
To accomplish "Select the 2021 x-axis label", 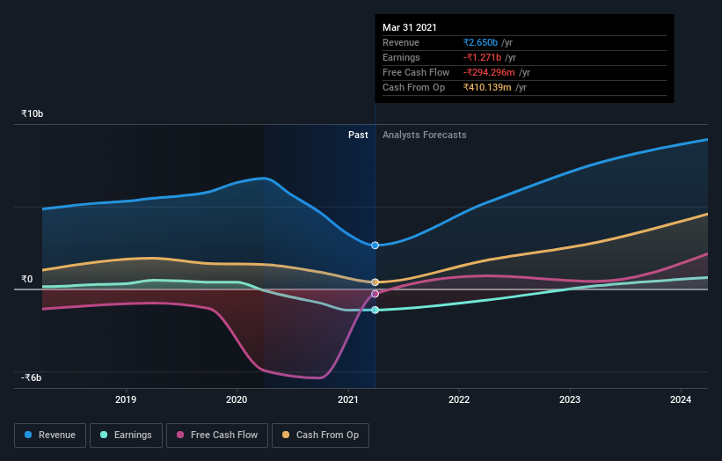I will pyautogui.click(x=348, y=399).
